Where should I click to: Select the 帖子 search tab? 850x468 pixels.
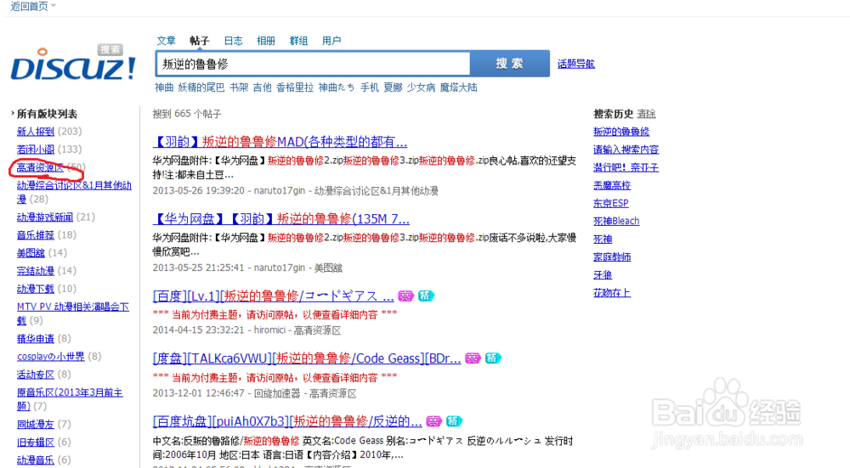pyautogui.click(x=199, y=41)
